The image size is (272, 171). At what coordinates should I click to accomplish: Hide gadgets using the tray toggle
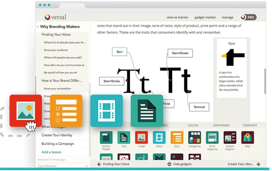(x=179, y=164)
